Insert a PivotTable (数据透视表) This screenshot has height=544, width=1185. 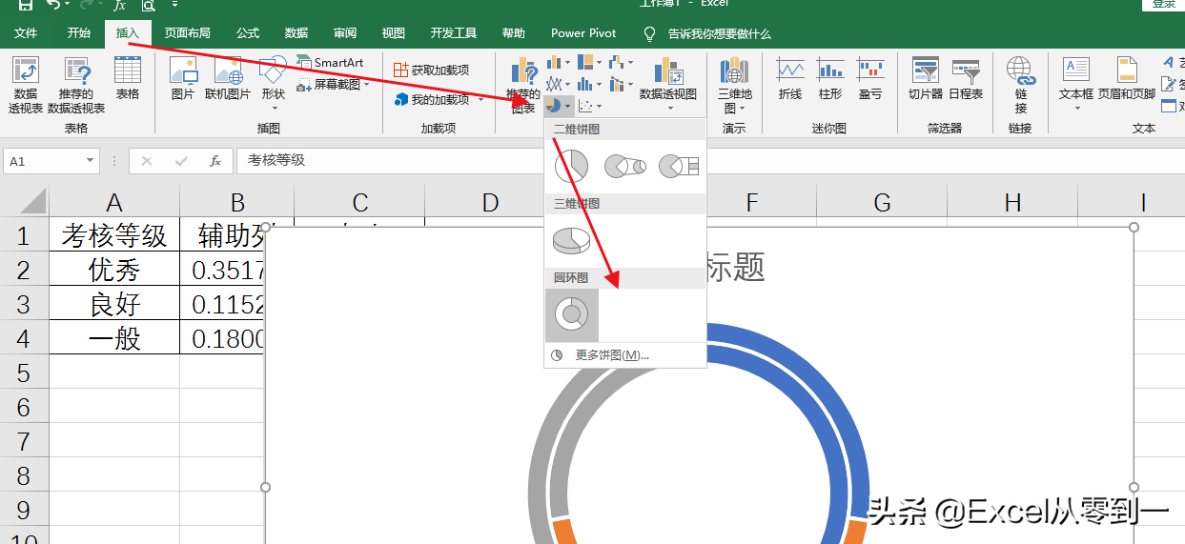(26, 84)
